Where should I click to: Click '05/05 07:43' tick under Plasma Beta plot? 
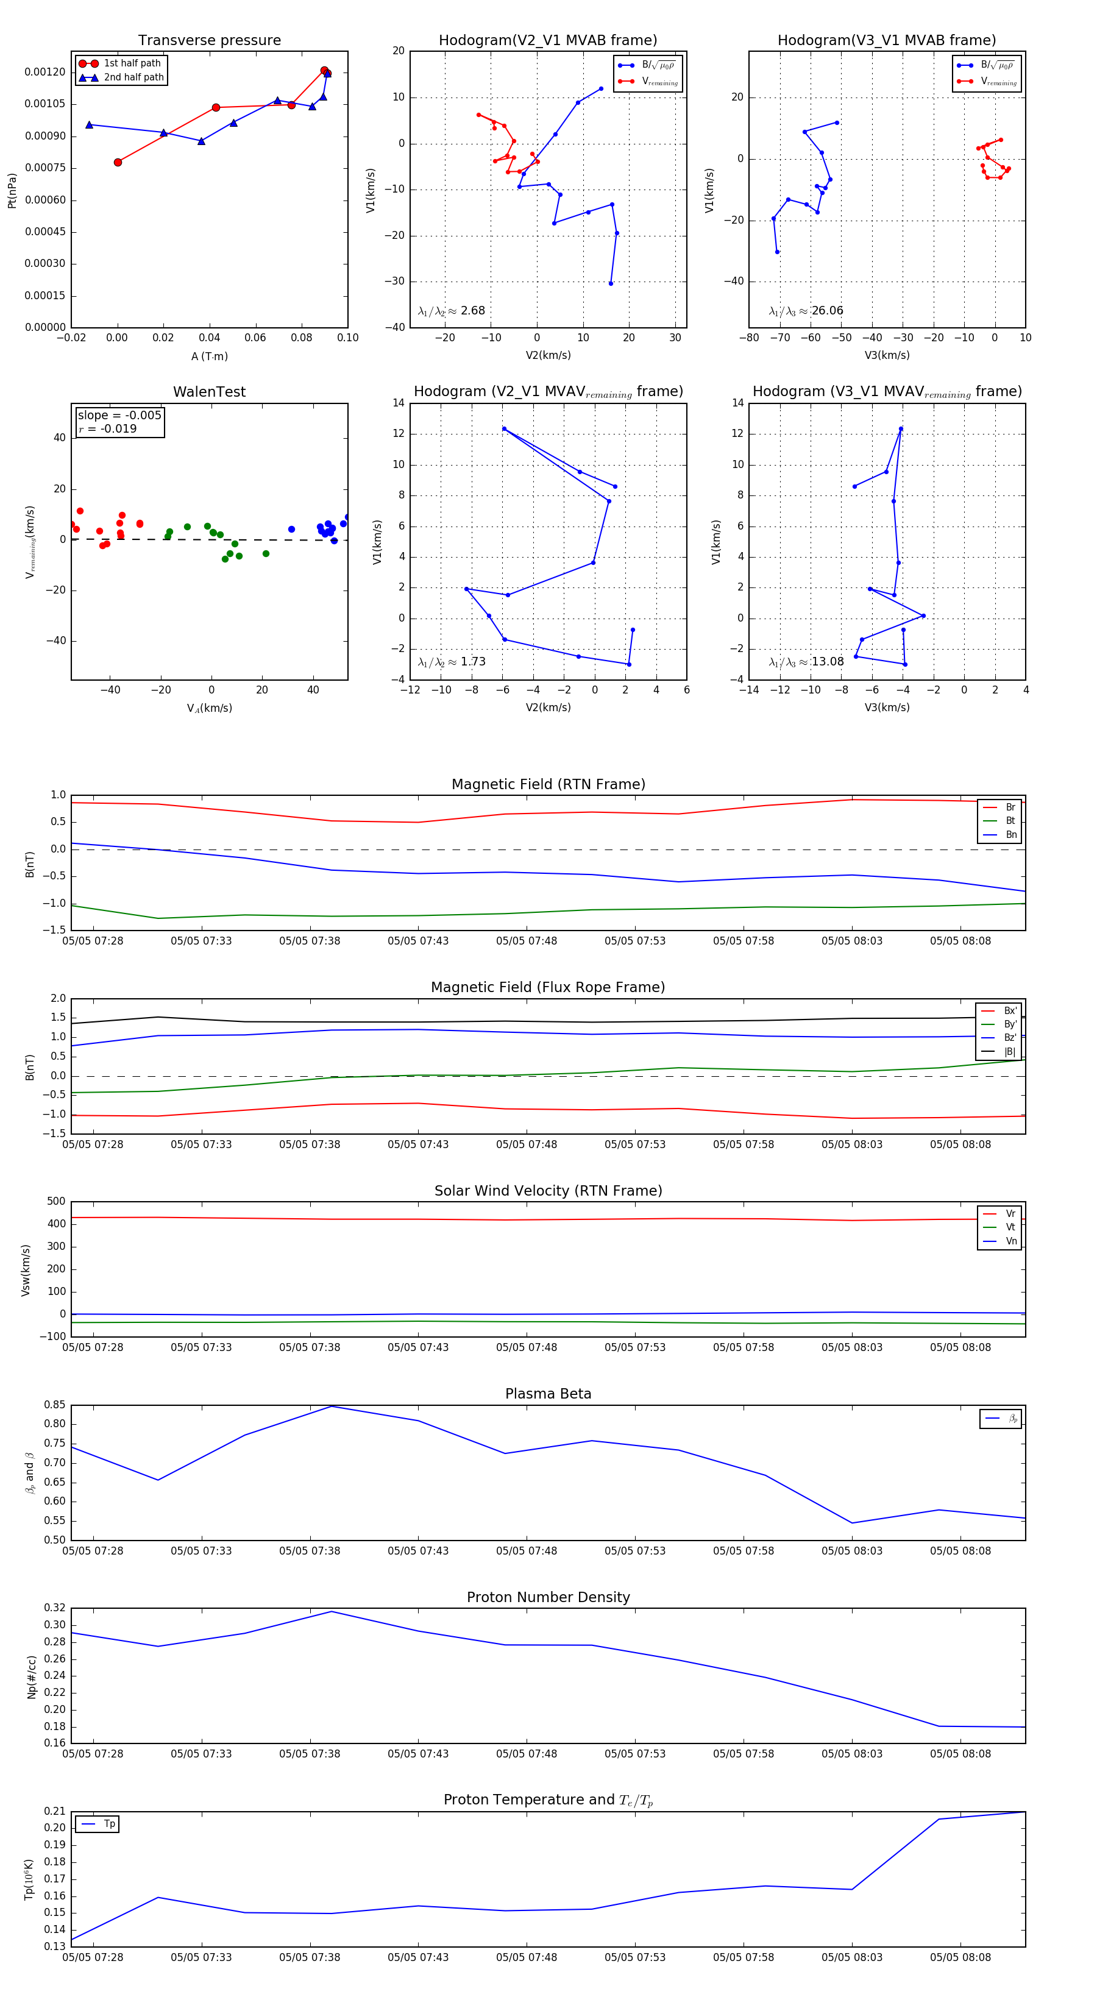417,1550
